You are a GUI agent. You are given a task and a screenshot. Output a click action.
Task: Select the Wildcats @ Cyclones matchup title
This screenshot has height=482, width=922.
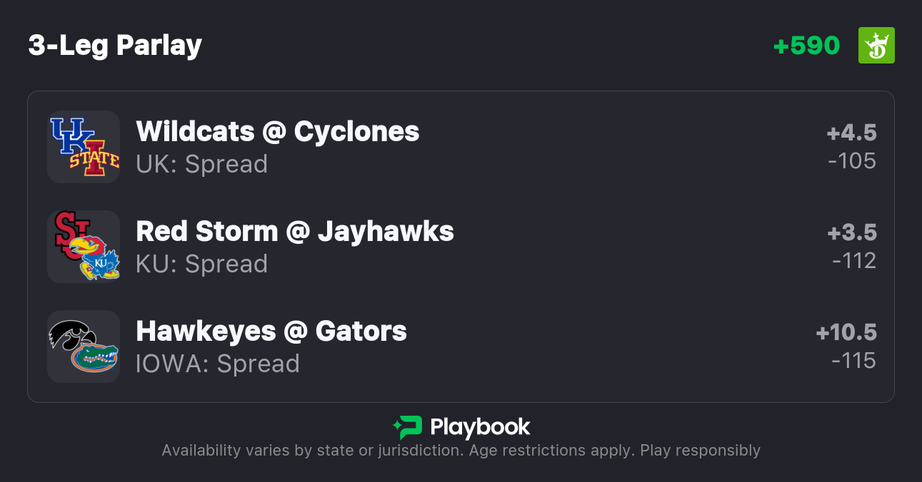[278, 131]
